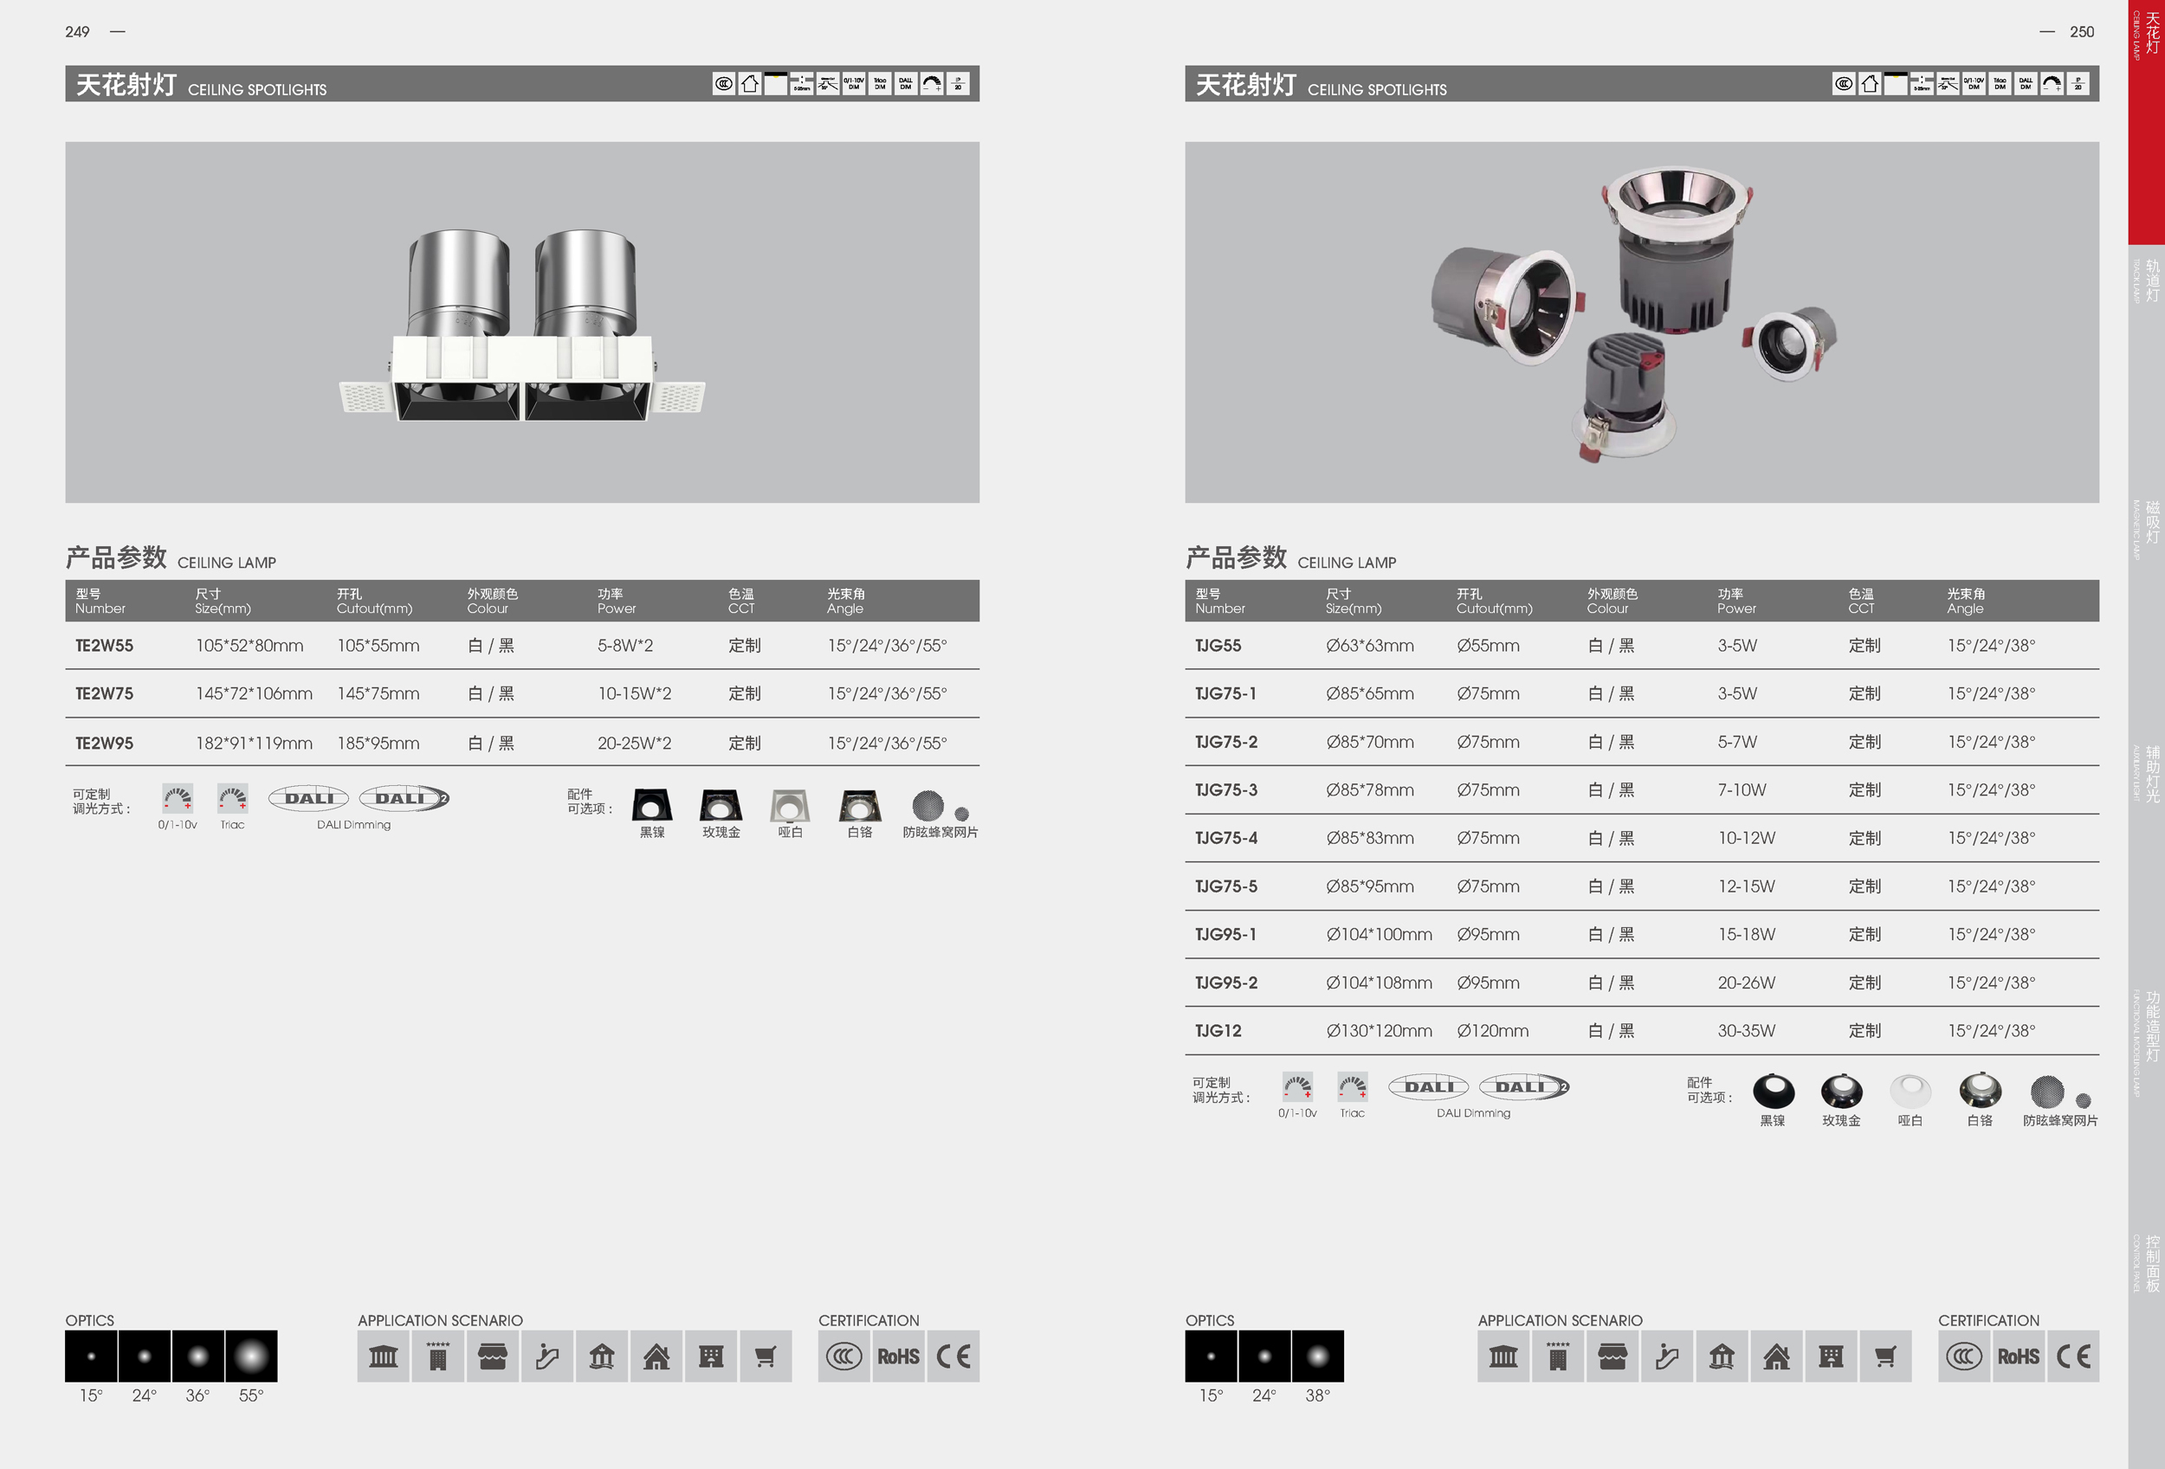Click the 0/1-10v dimming icon on left page

click(x=177, y=799)
